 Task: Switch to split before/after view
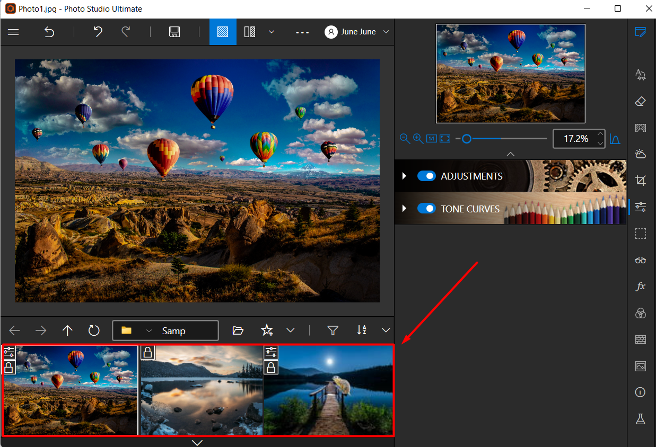(x=250, y=32)
